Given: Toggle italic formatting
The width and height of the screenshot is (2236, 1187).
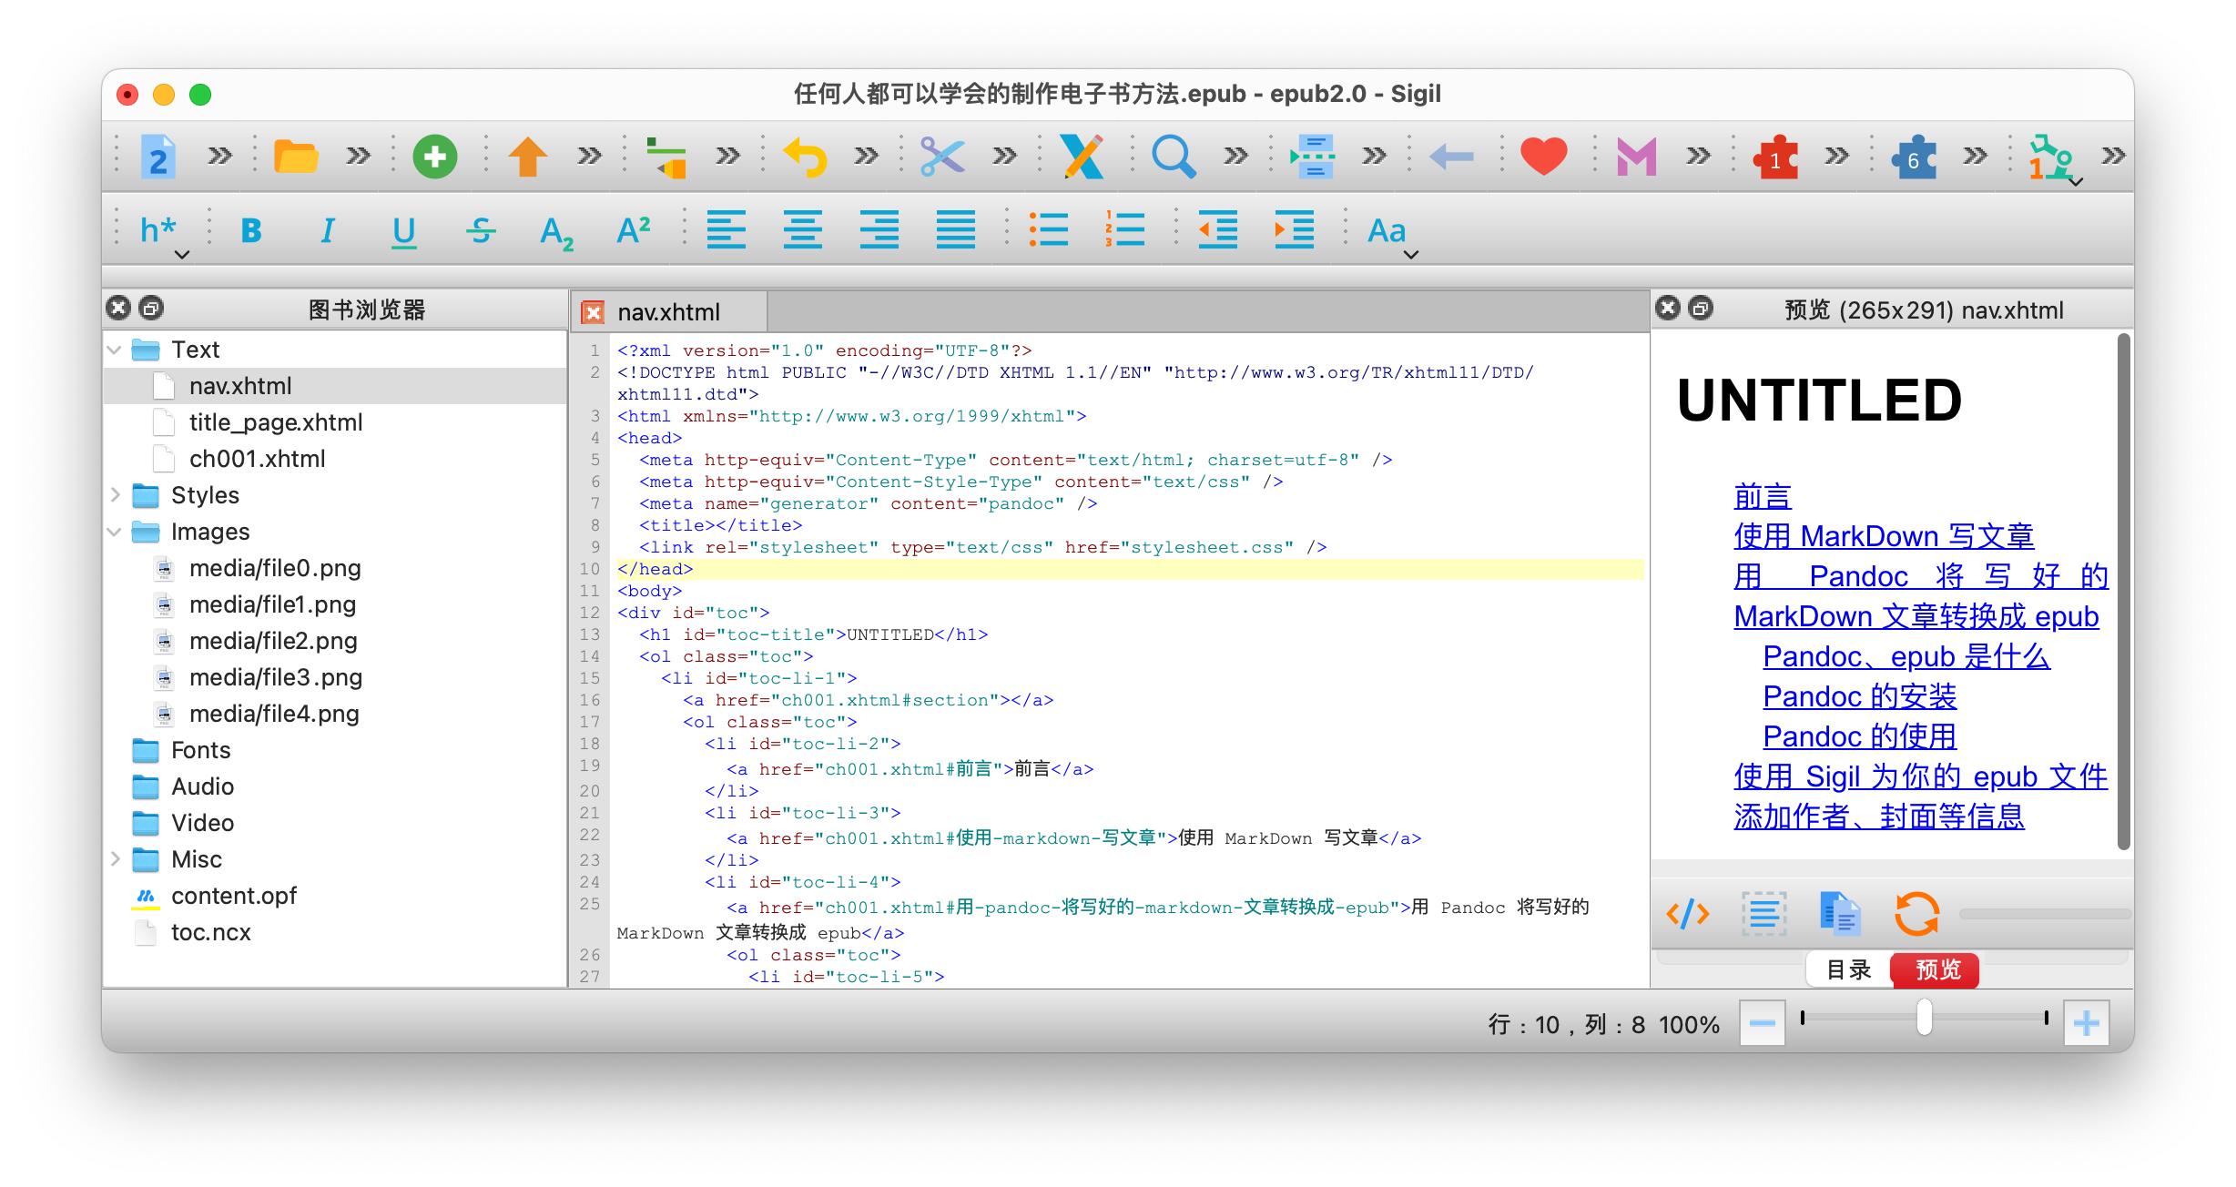Looking at the screenshot, I should pyautogui.click(x=327, y=231).
